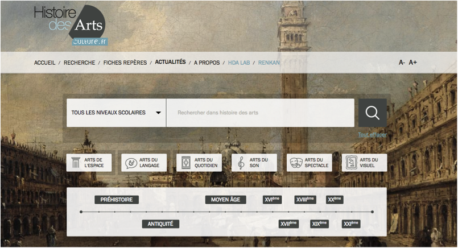Open the Tous les niveaux scolaires dropdown
Viewport: 458px width, 248px height.
coord(116,113)
